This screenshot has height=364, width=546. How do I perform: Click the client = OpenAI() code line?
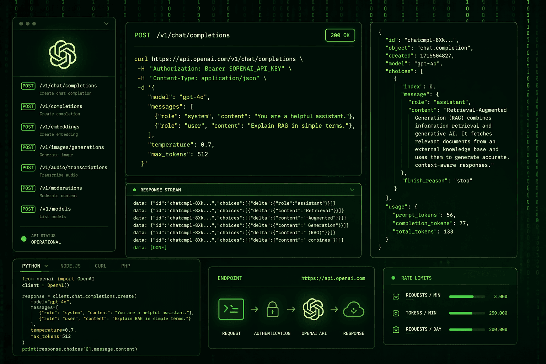(x=45, y=285)
